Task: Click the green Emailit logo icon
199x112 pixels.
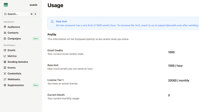Action: [x=6, y=5]
